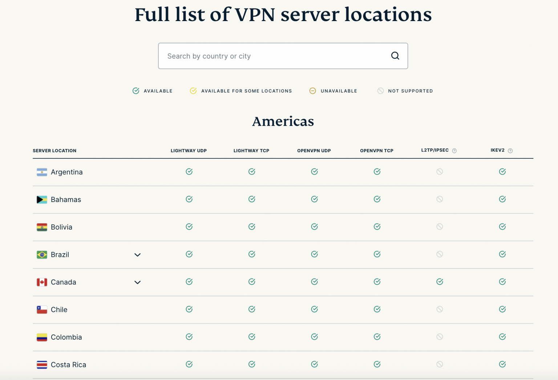Click the Unavailable legend indicator

[312, 91]
